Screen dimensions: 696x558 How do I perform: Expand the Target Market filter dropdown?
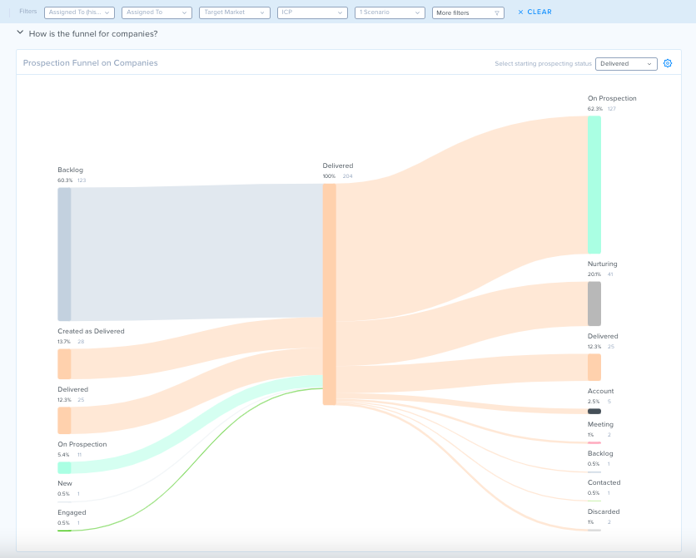point(235,12)
